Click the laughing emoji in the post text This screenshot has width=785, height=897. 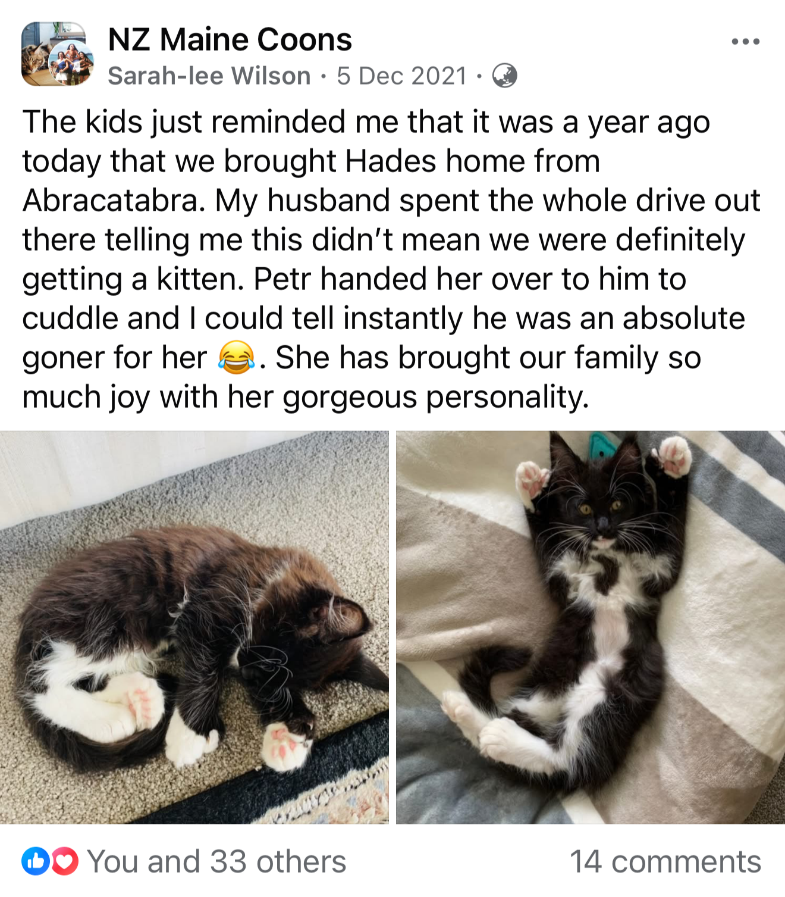(x=237, y=358)
